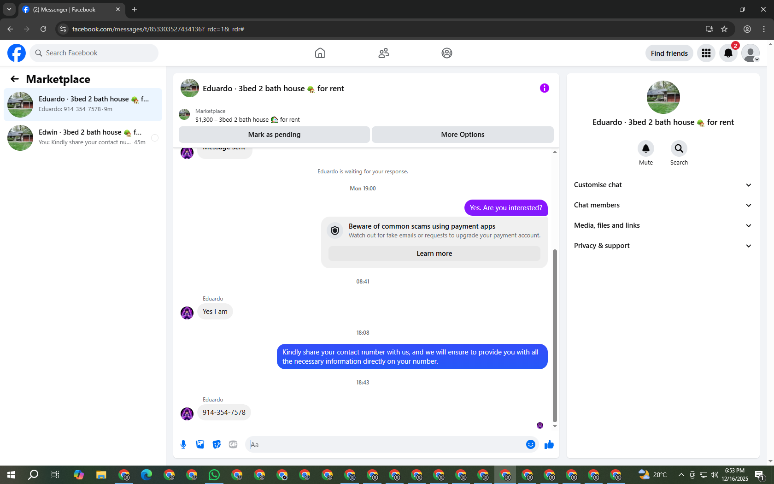Screen dimensions: 774x484
Task: Click the install app icon in address bar
Action: pos(709,29)
